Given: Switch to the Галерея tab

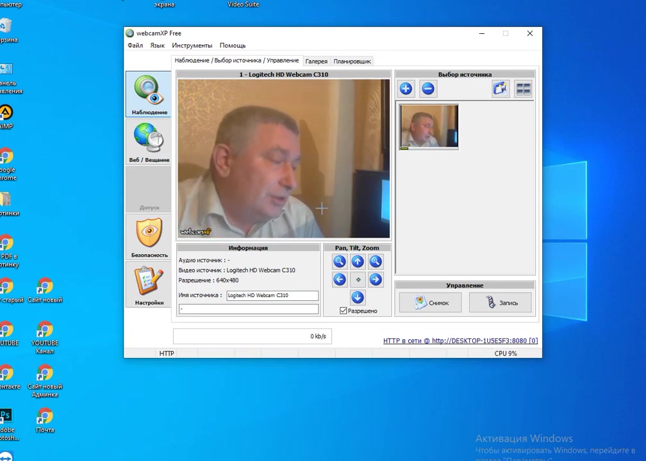Looking at the screenshot, I should [x=317, y=61].
